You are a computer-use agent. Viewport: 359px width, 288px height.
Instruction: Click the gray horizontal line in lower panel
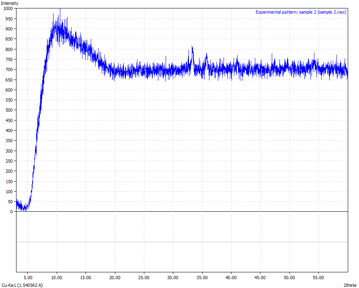(182, 242)
